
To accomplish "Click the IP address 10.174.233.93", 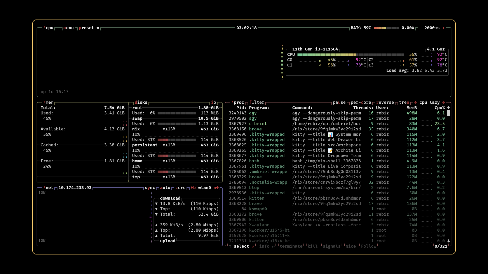I will pos(75,188).
